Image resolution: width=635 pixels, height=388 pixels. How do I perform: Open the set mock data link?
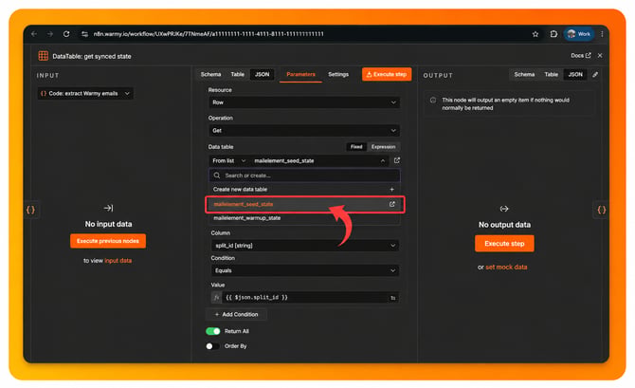point(506,268)
